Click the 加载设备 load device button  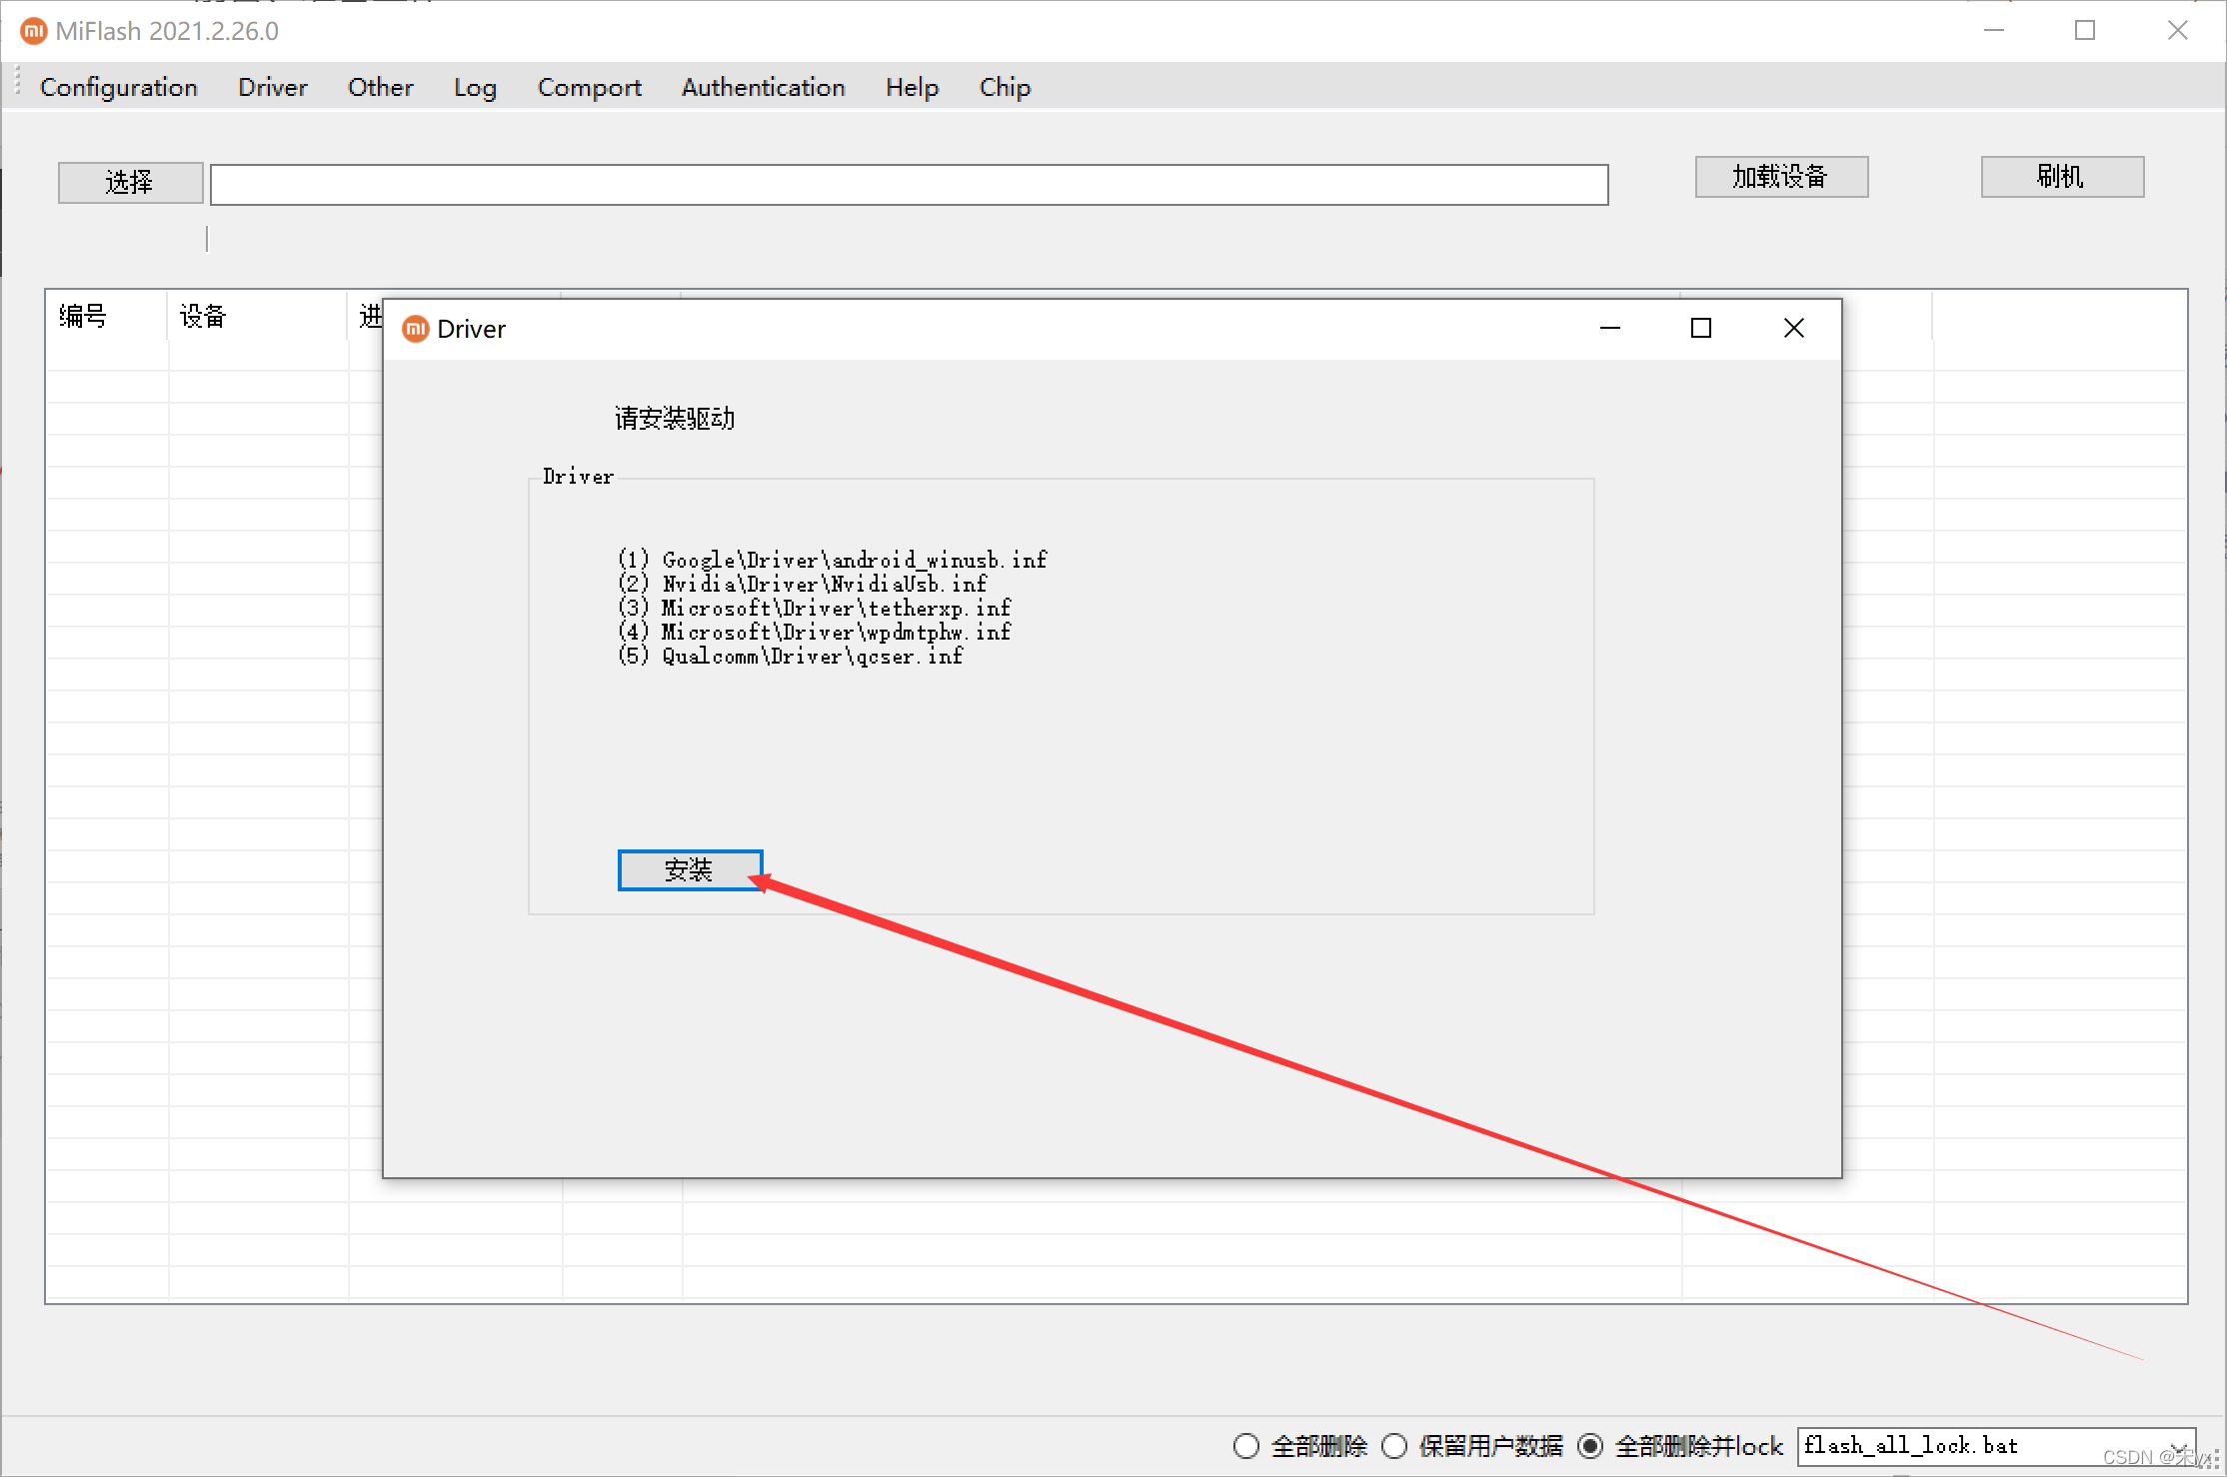pos(1781,177)
